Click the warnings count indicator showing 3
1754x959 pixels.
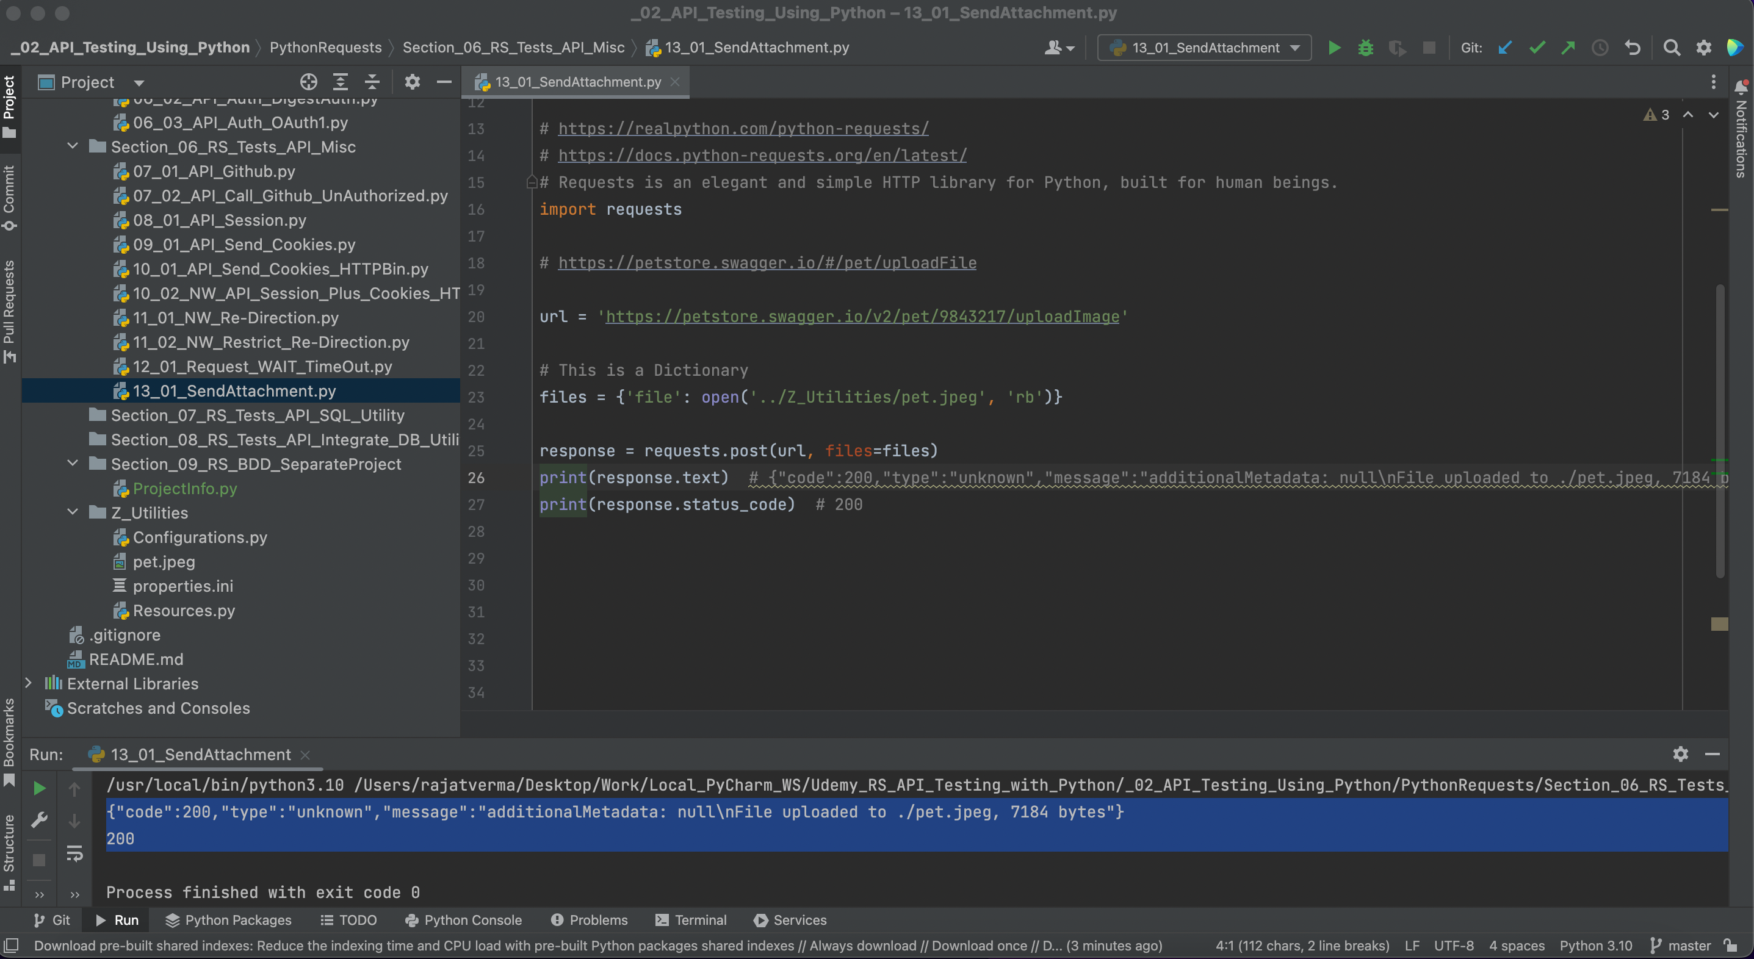[1656, 115]
